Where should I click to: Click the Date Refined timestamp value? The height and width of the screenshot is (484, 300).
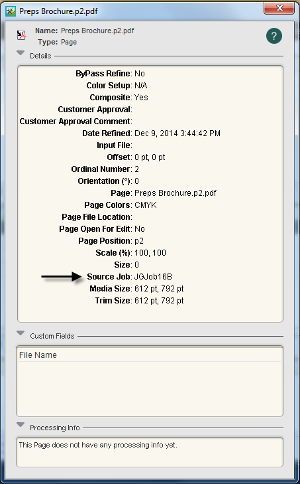[x=177, y=133]
